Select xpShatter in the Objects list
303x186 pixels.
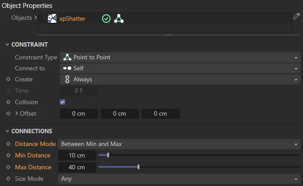[x=73, y=19]
